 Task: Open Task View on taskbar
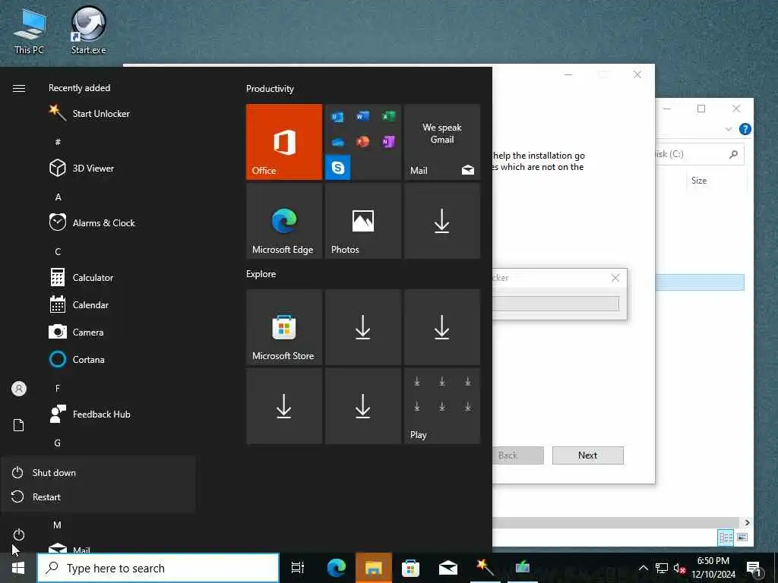(298, 568)
